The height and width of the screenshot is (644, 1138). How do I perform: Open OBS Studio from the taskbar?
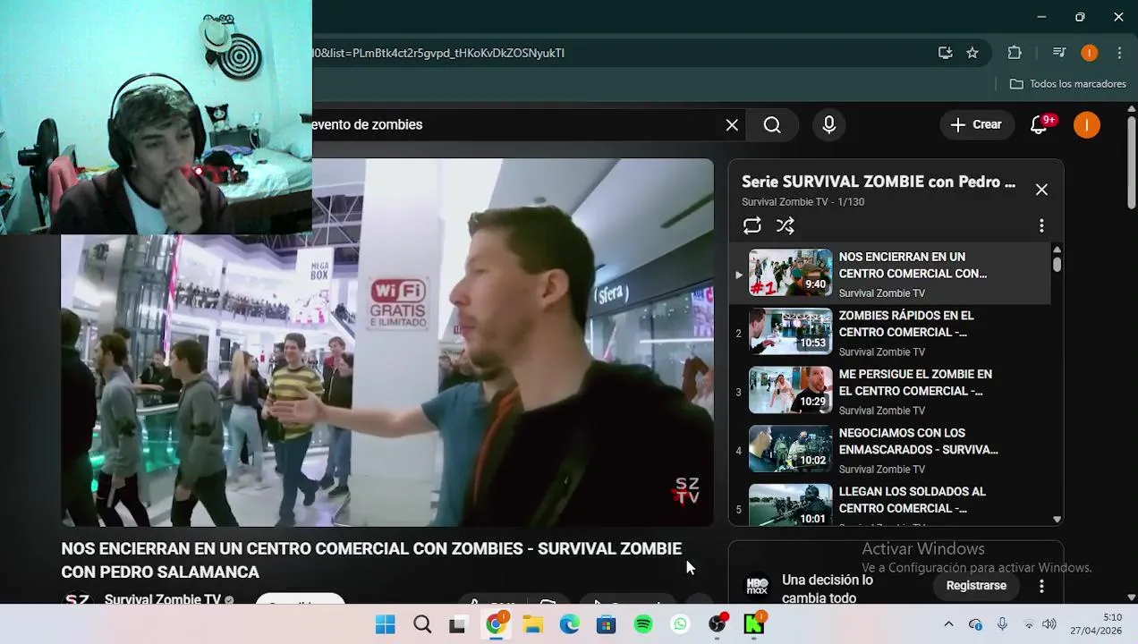(718, 624)
